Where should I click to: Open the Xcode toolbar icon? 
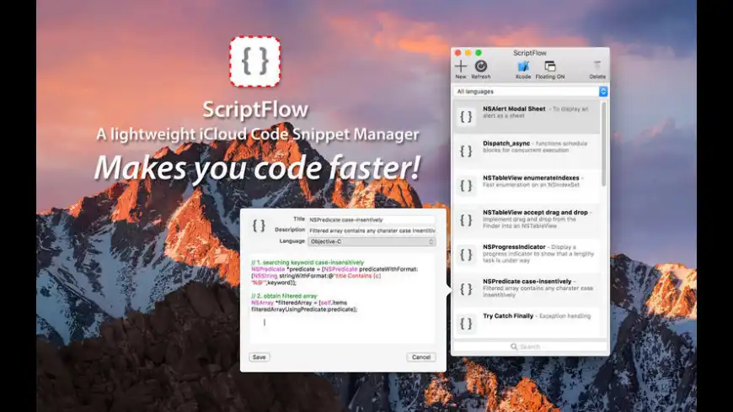[x=523, y=66]
